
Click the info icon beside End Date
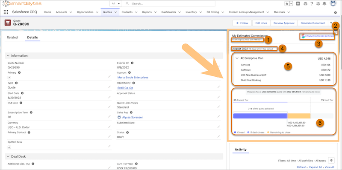click(21, 103)
